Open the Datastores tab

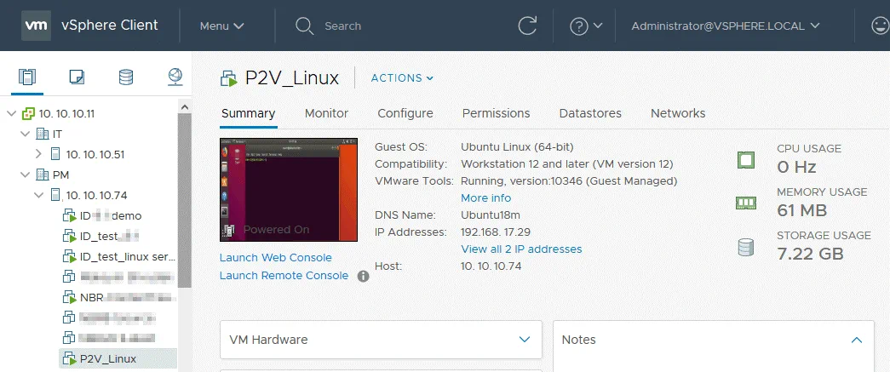click(589, 113)
